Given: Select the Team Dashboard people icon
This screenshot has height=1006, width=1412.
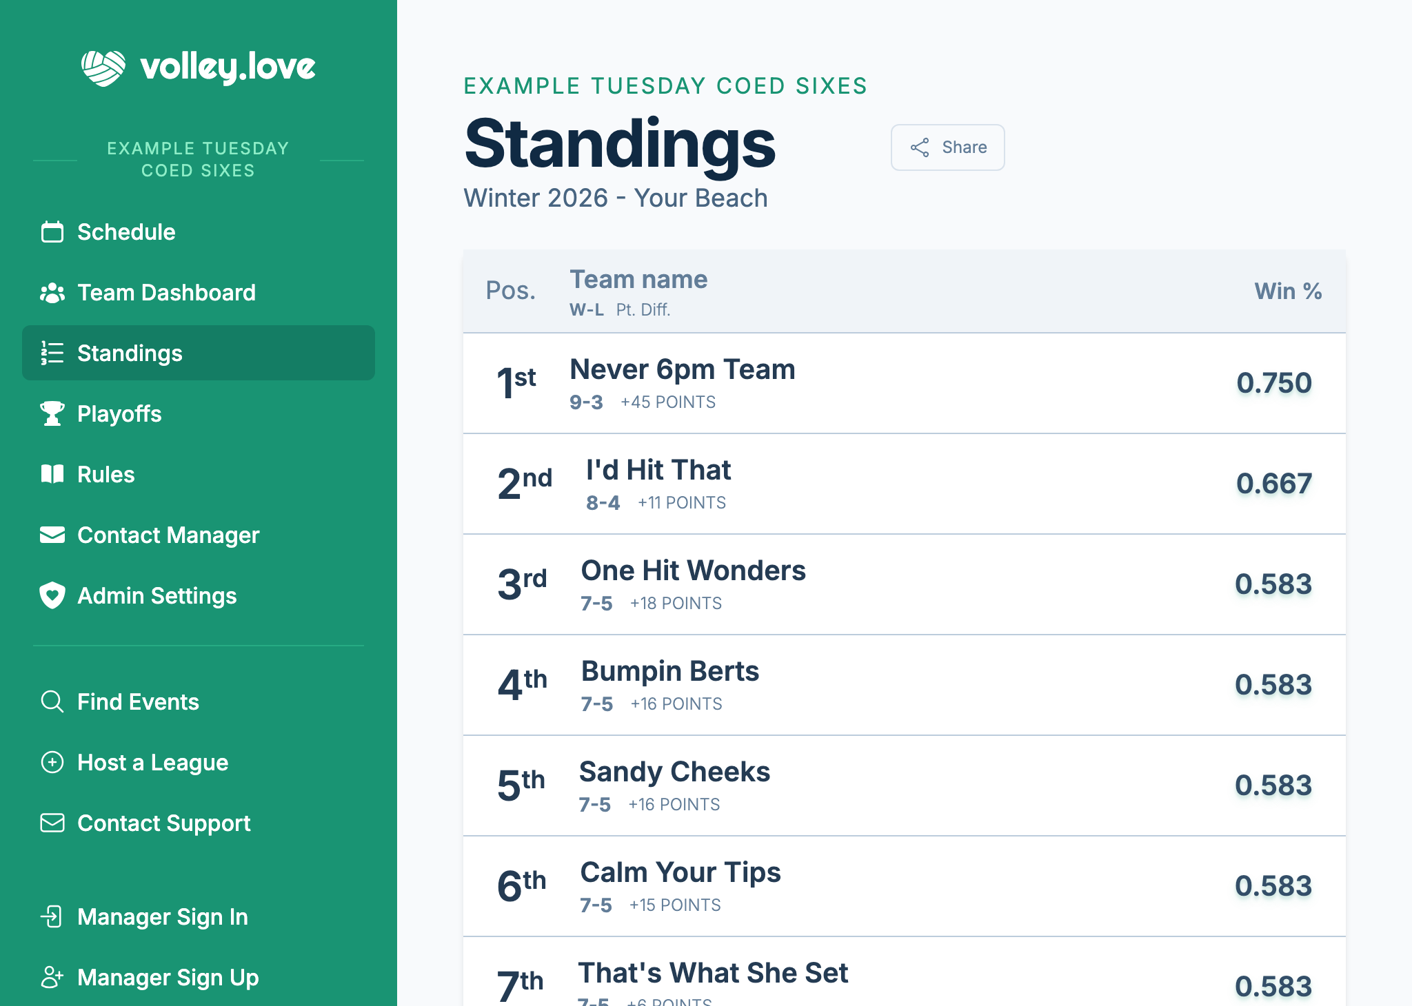Looking at the screenshot, I should click(51, 293).
